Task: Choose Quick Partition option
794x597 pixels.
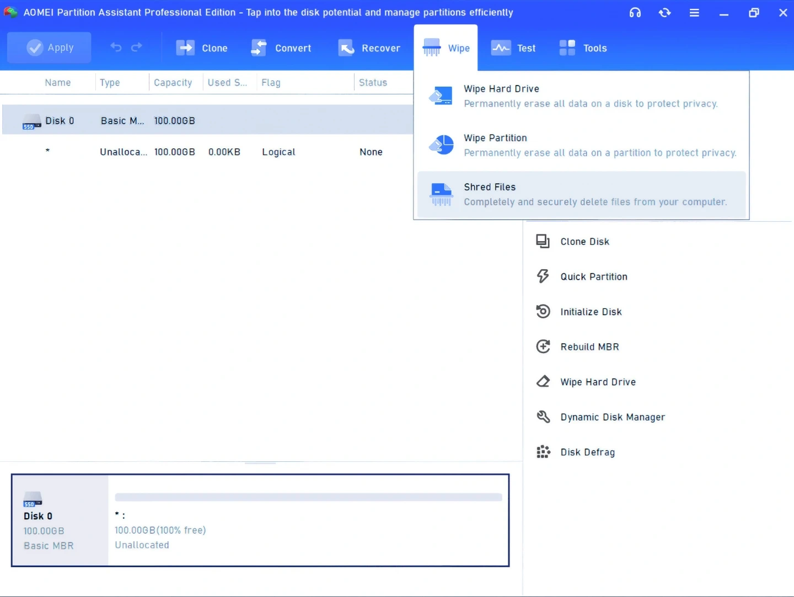Action: [593, 277]
